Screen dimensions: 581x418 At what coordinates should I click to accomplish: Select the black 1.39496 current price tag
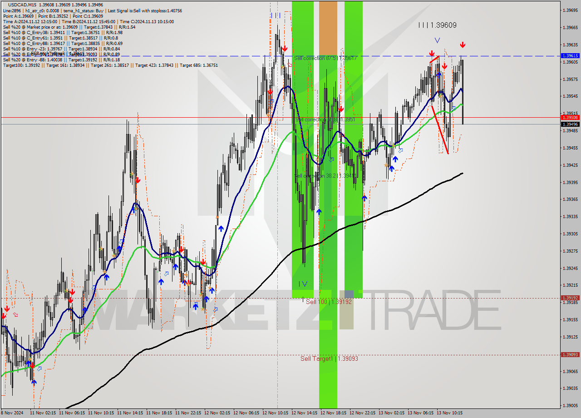coord(570,124)
